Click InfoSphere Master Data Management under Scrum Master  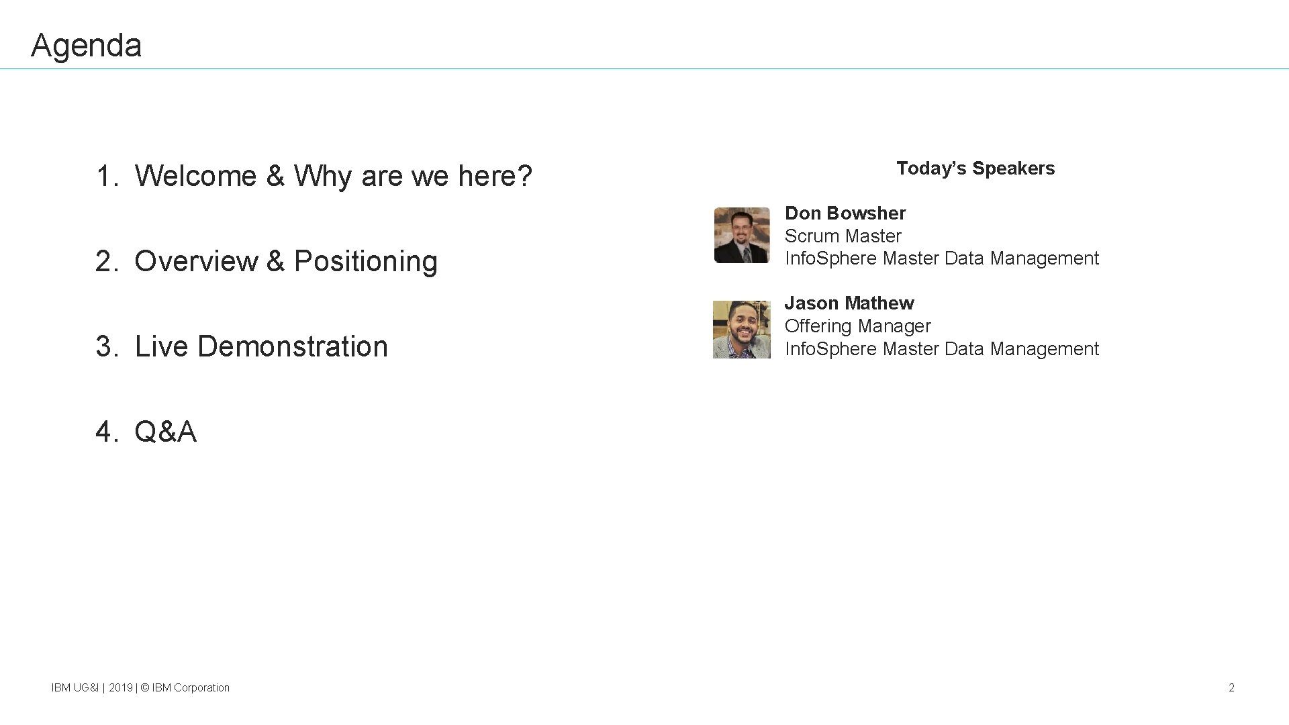[x=941, y=258]
